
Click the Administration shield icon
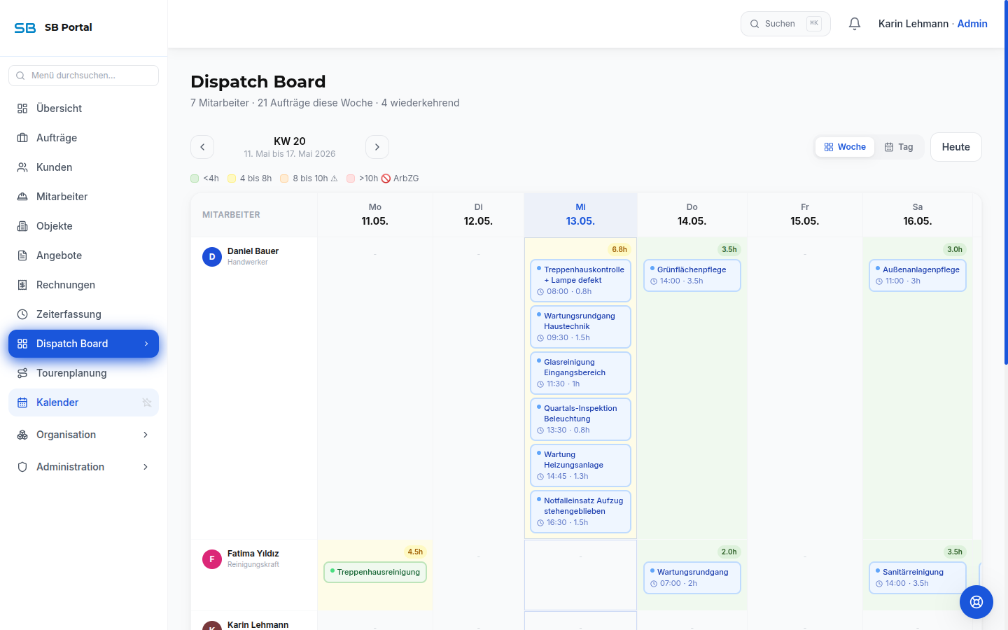tap(22, 467)
